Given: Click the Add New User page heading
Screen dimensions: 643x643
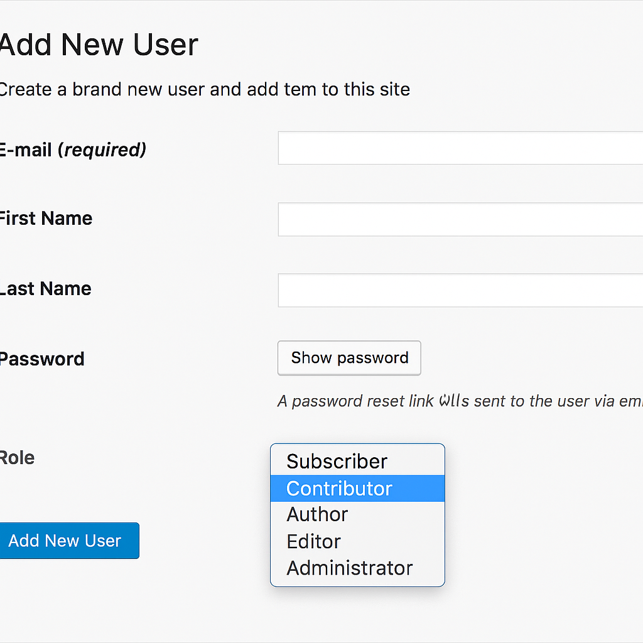Looking at the screenshot, I should (99, 45).
